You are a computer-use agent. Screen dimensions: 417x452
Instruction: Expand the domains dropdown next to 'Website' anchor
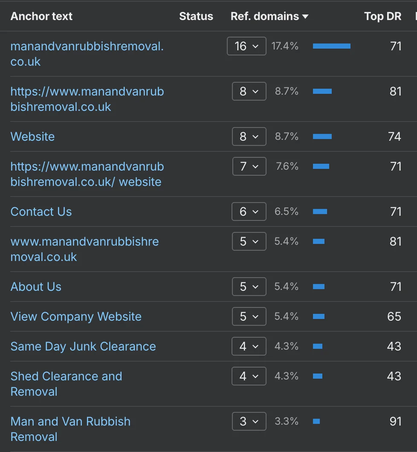249,136
